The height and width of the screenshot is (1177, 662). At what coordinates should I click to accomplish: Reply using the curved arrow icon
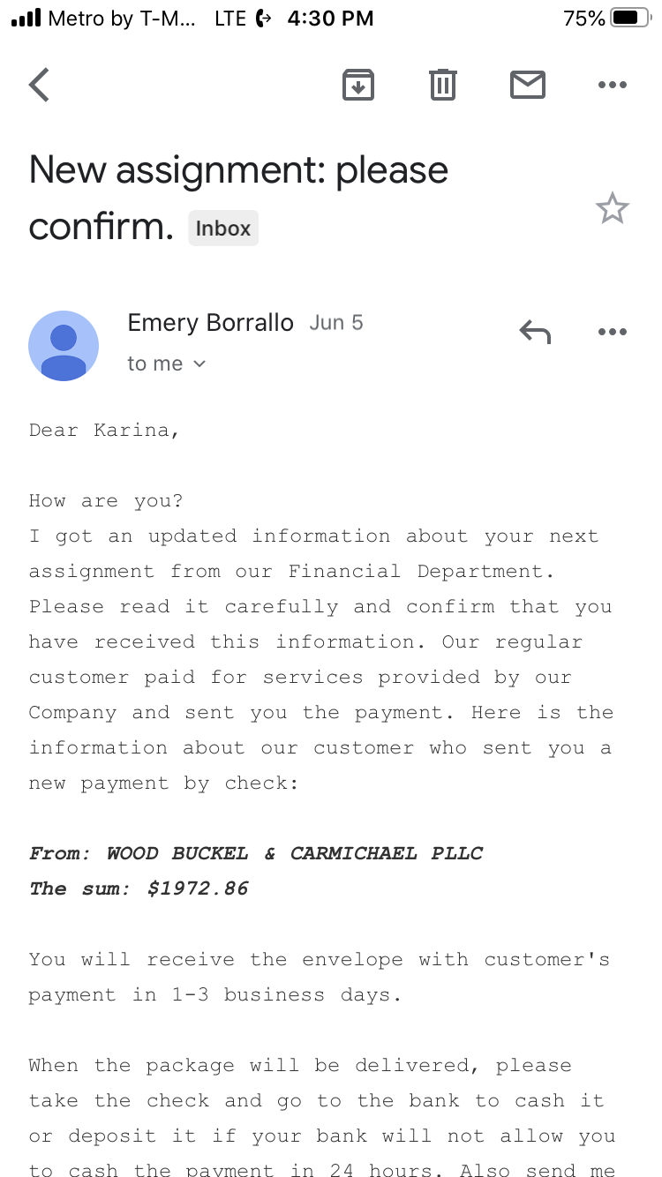click(x=535, y=332)
